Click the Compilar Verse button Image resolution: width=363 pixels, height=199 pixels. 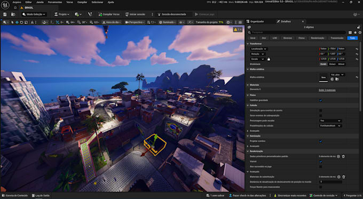[x=109, y=14]
